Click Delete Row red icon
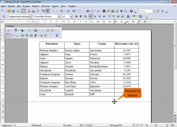This screenshot has width=177, height=127. coord(31,36)
